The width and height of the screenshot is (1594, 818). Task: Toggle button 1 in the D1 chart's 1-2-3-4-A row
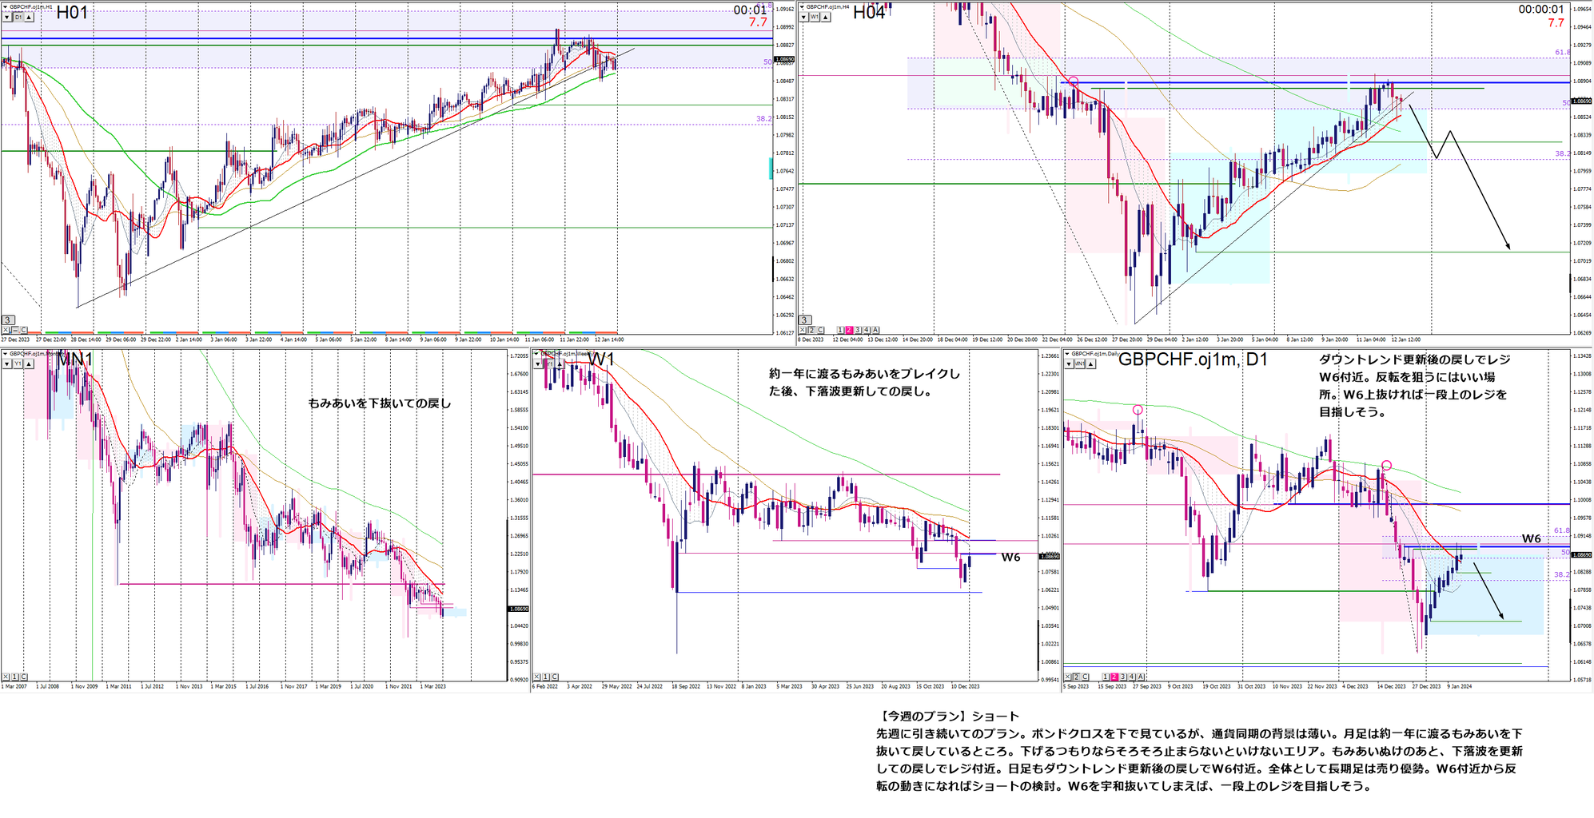[x=1106, y=677]
